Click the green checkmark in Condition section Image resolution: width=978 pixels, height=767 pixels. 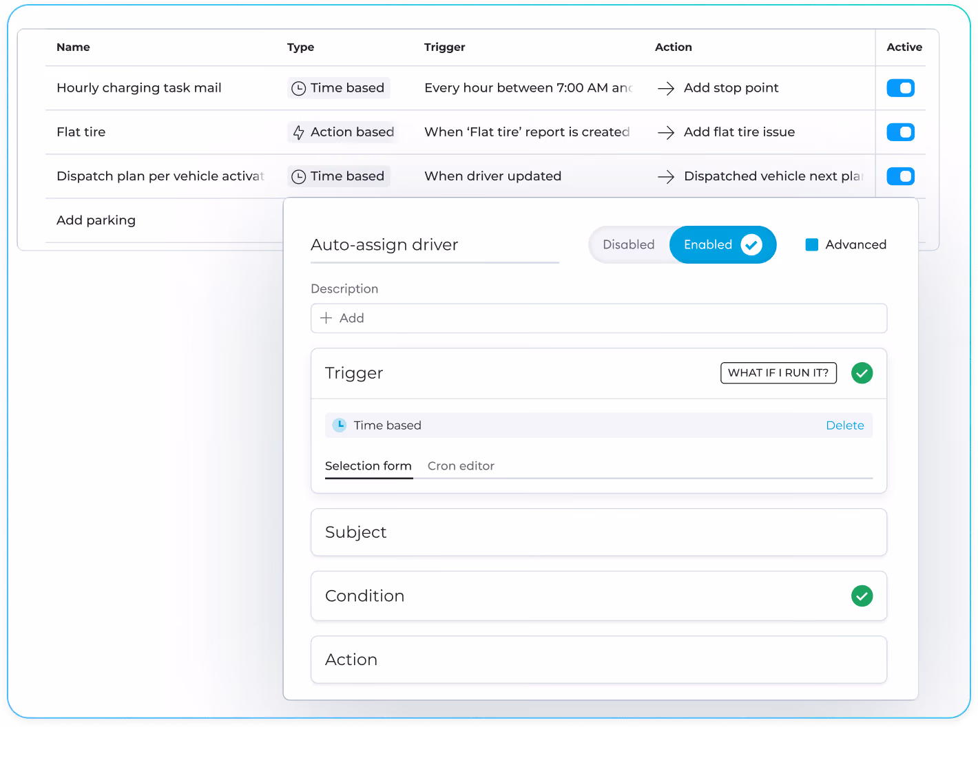click(862, 596)
